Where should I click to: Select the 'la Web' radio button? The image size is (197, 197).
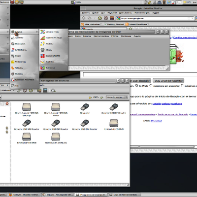[x=136, y=86]
